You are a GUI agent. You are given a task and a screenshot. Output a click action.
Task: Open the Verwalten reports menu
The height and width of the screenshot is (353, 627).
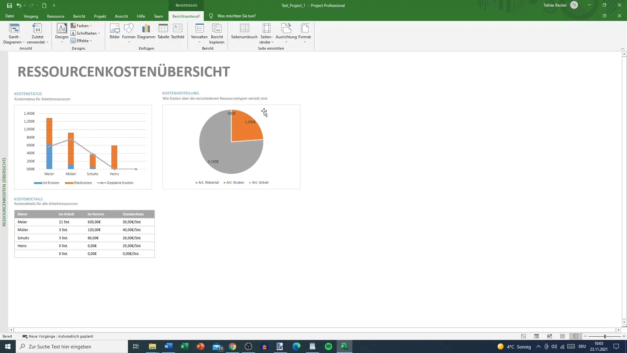(199, 33)
